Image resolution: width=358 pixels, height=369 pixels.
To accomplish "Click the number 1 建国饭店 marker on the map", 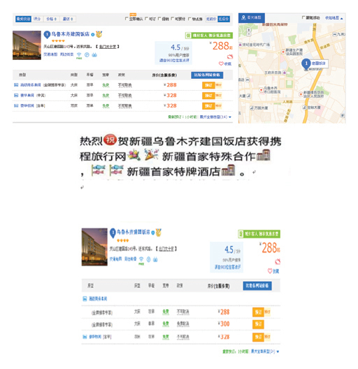I will point(306,63).
